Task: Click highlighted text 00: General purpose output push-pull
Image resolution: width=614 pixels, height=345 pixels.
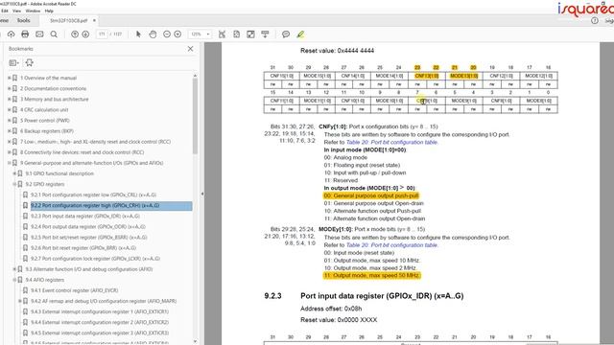Action: [371, 195]
